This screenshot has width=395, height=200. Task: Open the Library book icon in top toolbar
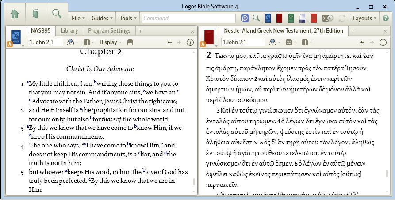[35, 14]
